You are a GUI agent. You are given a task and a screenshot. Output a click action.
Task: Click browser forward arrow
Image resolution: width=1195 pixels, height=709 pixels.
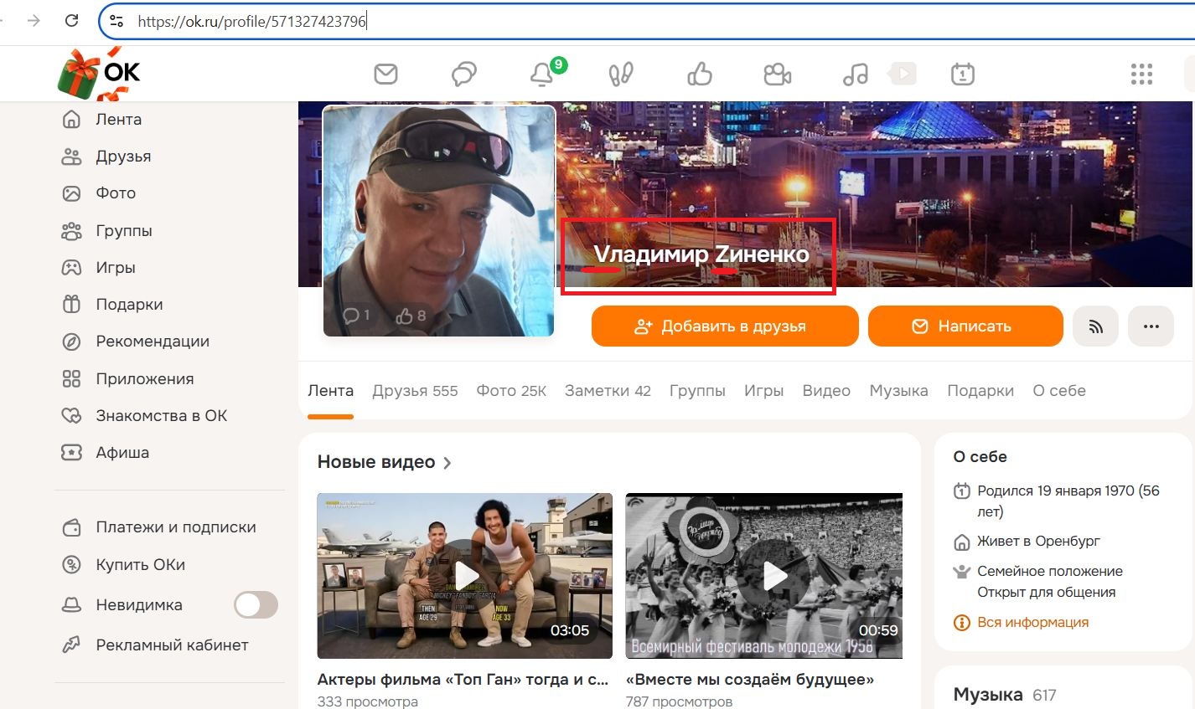34,21
